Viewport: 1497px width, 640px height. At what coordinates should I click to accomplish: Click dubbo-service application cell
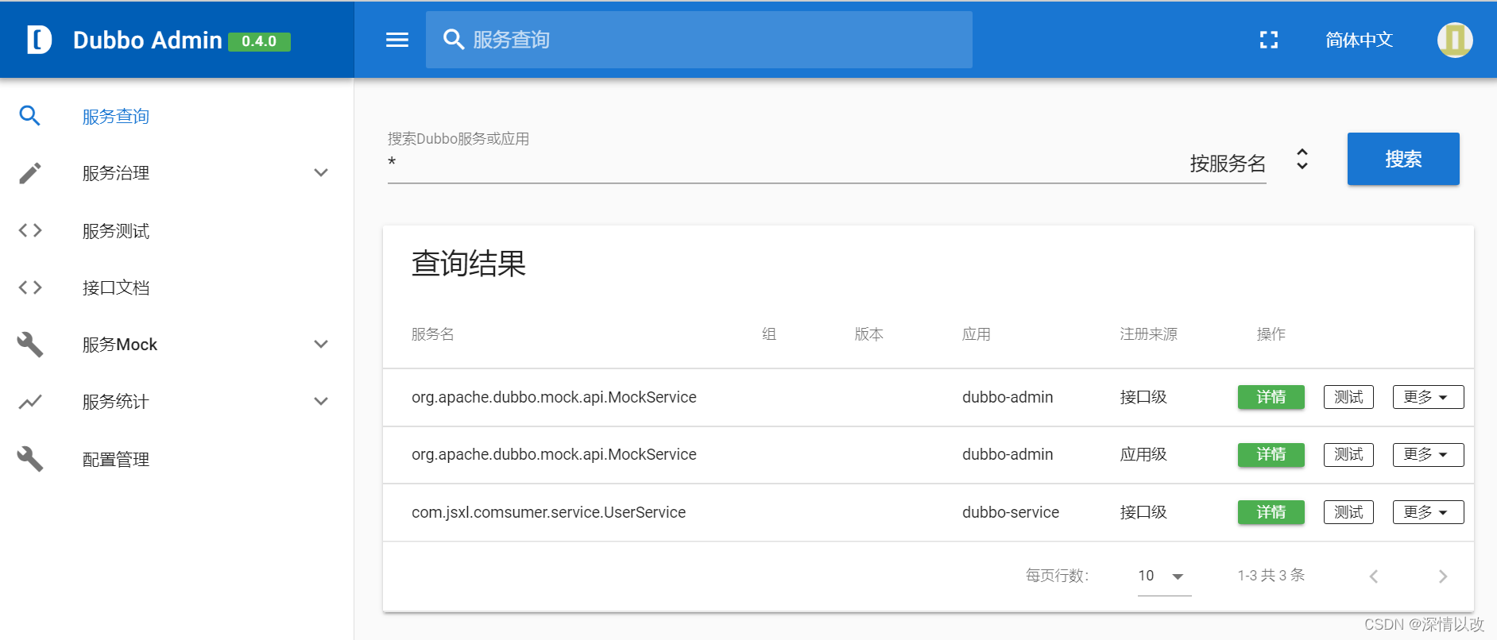coord(1011,512)
